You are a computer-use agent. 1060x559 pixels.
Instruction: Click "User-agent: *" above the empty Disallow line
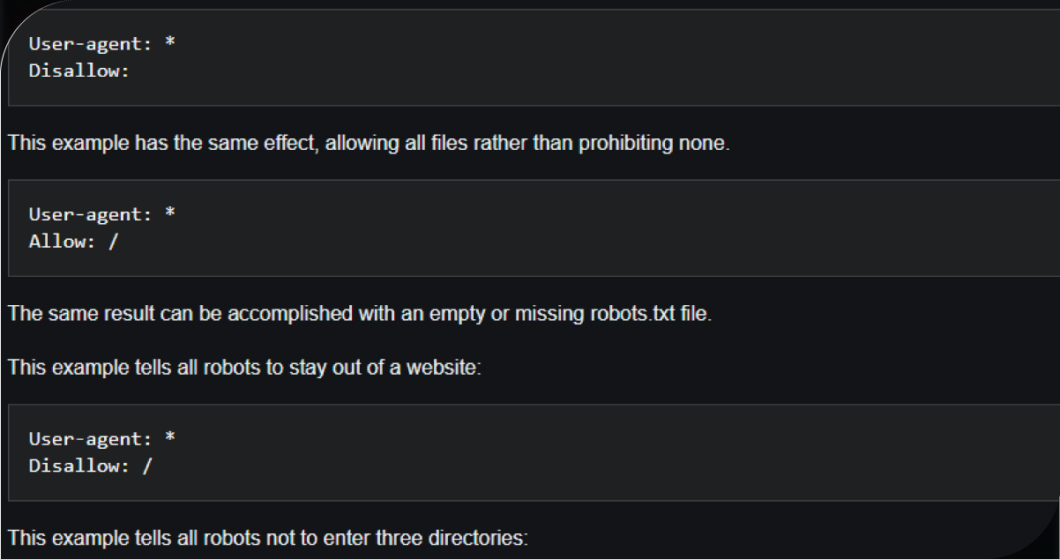pos(101,43)
